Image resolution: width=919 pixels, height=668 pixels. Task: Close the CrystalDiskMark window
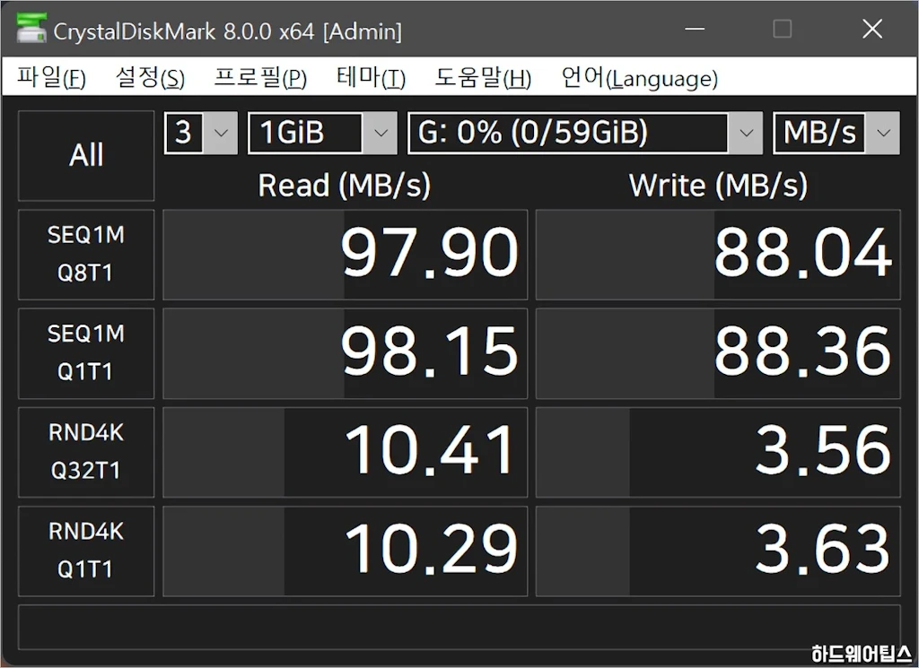872,29
